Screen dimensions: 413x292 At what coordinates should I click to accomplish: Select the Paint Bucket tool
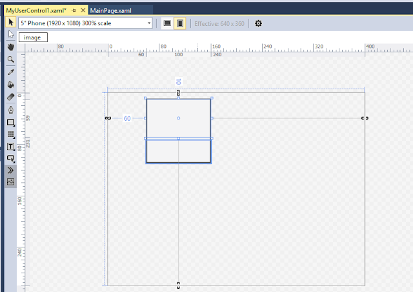tap(11, 85)
